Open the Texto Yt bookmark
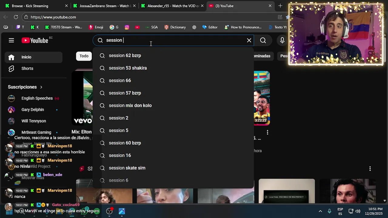Screen dimensions: 388x218 click(x=278, y=27)
